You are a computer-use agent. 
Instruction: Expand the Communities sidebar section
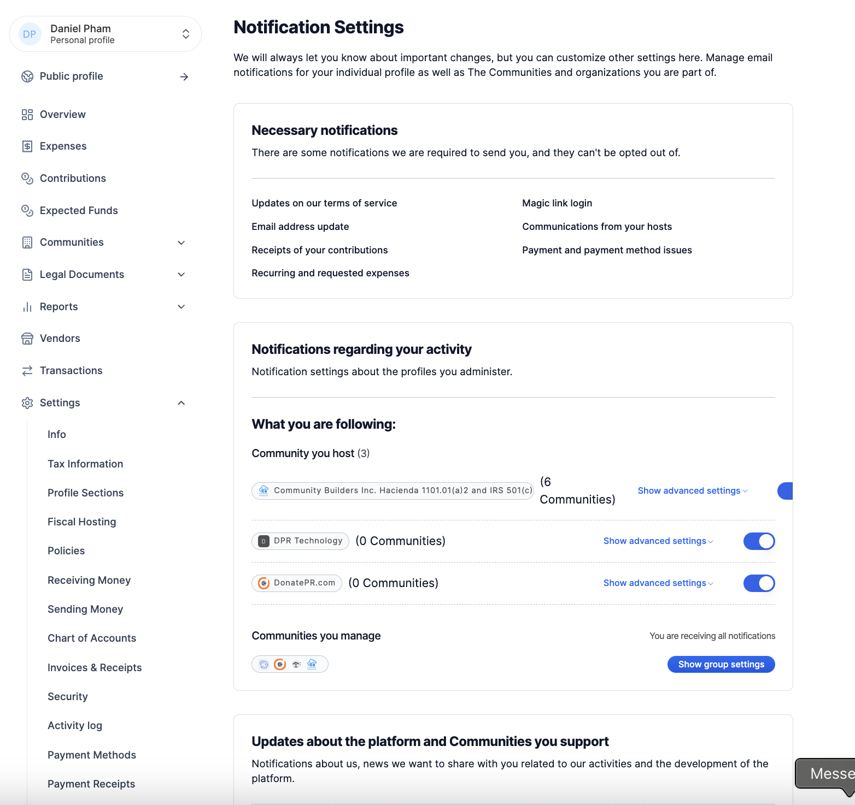(x=181, y=242)
